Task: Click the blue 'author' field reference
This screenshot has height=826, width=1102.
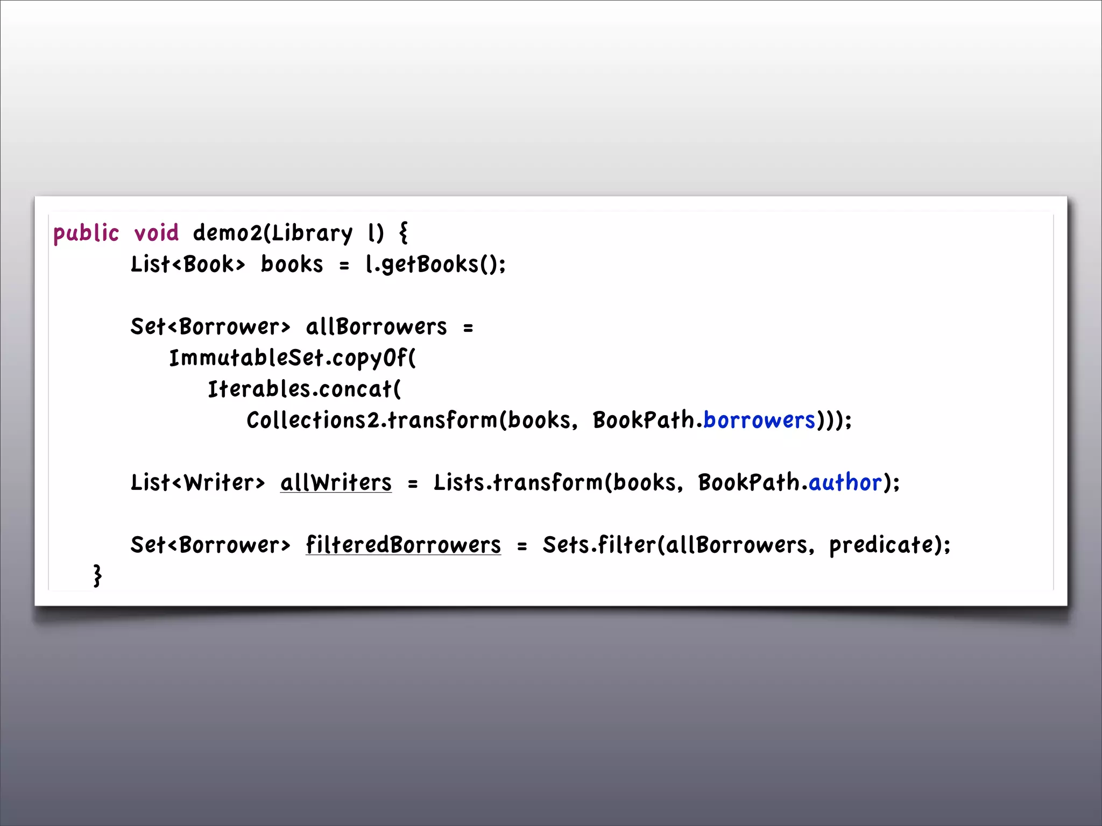Action: coord(845,482)
